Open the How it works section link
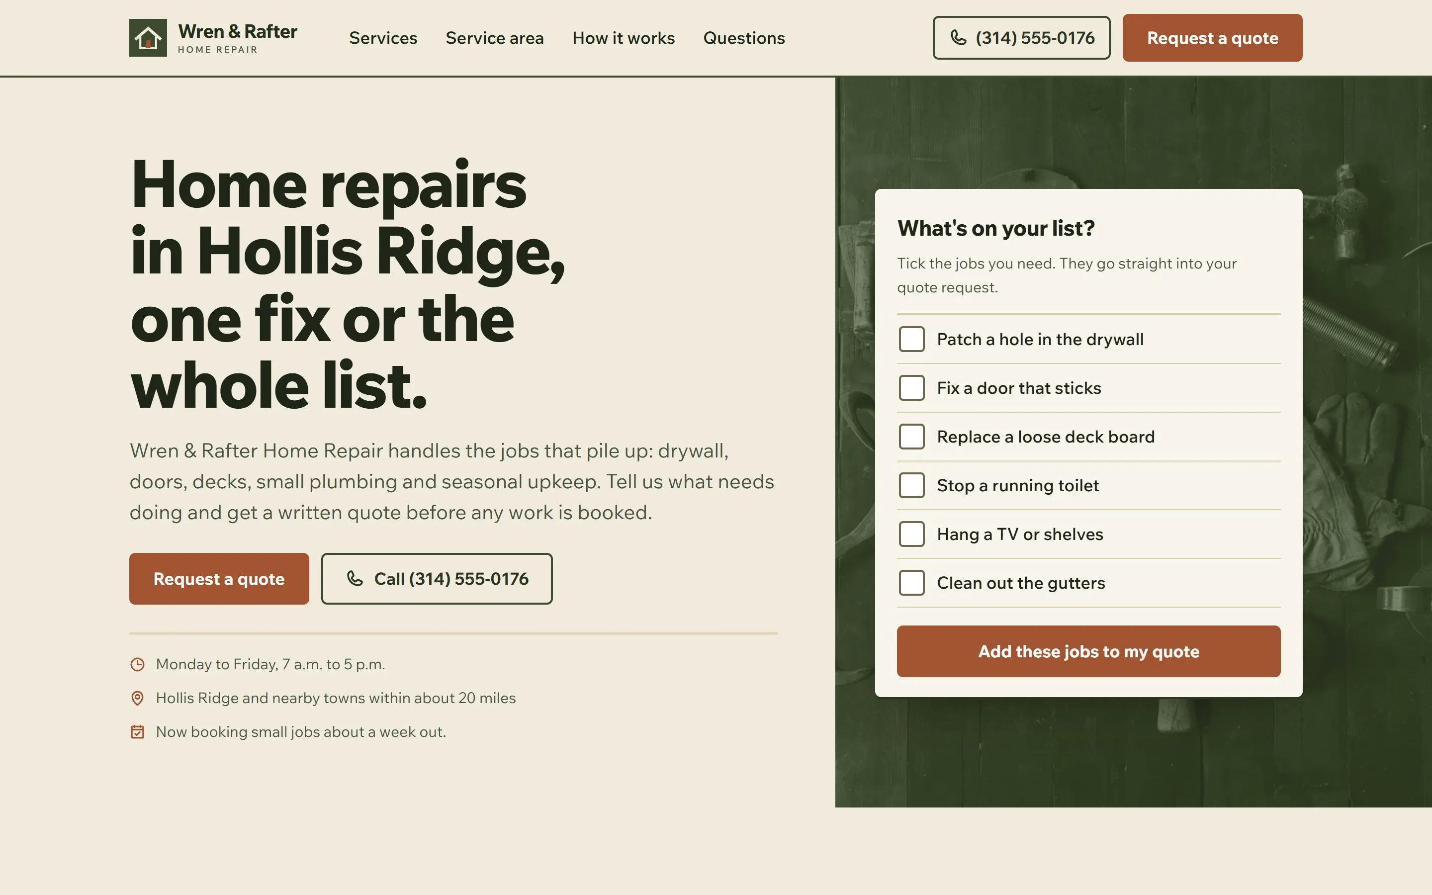Screen dimensions: 1432x895 pos(623,38)
